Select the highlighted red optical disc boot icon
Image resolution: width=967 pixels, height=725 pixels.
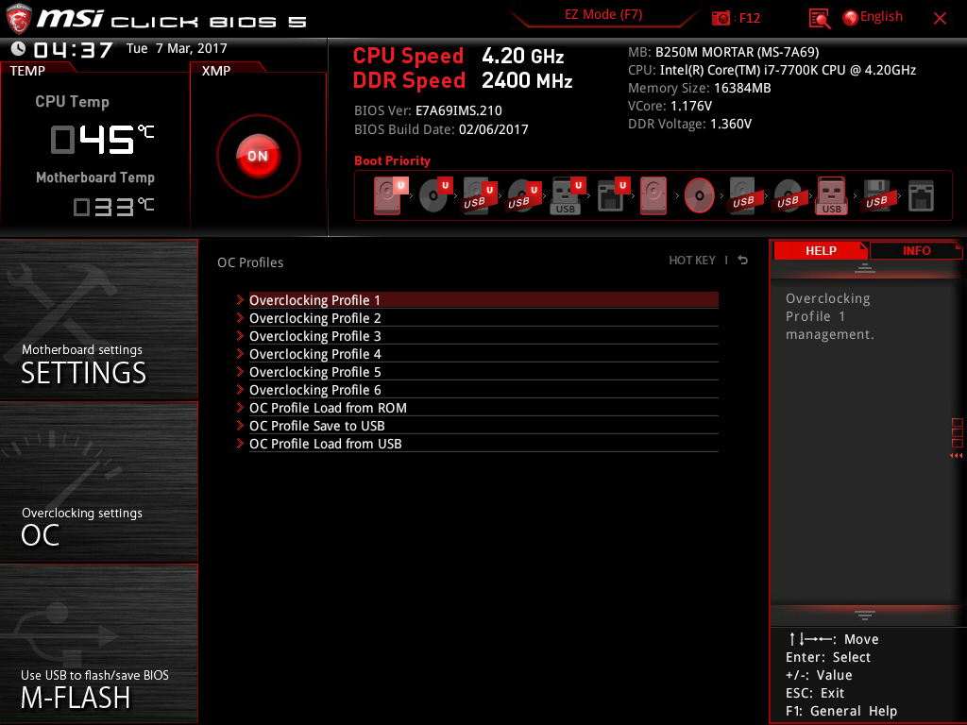click(x=699, y=195)
